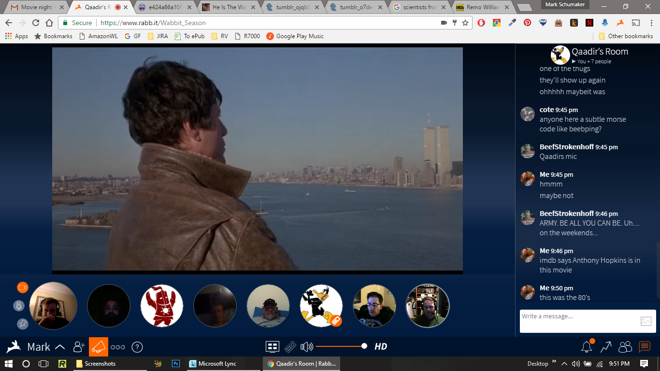This screenshot has height=371, width=660.
Task: Open the Apps bookmarks shortcut
Action: coord(16,36)
